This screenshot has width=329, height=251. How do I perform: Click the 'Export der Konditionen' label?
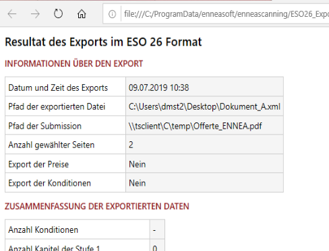coord(49,183)
